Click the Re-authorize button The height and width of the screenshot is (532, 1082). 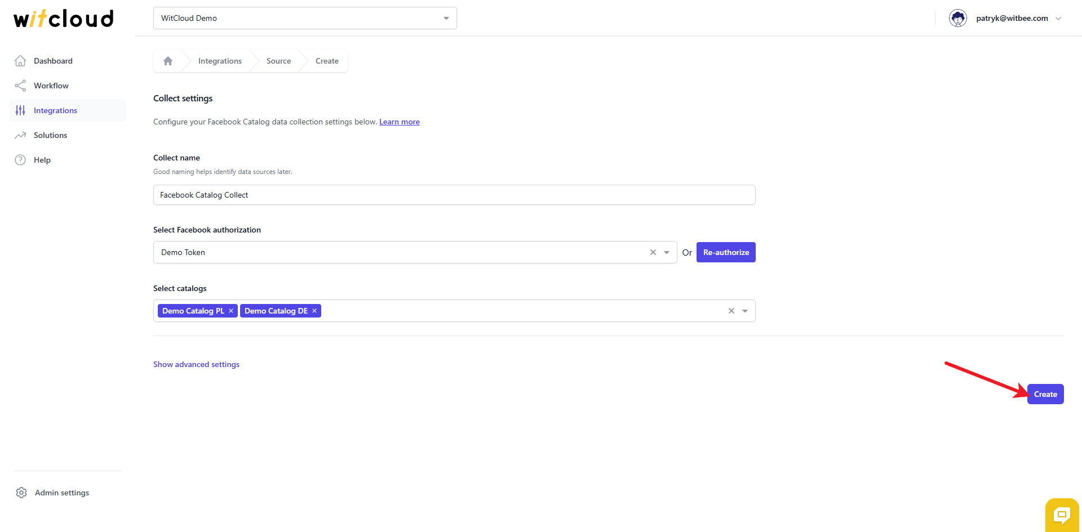(x=726, y=252)
